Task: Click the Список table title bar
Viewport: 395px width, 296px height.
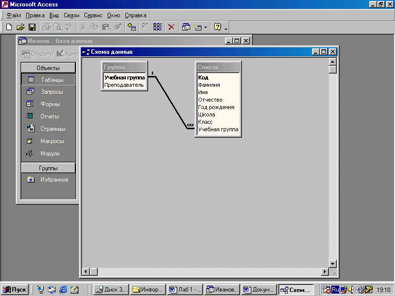Action: click(x=218, y=67)
